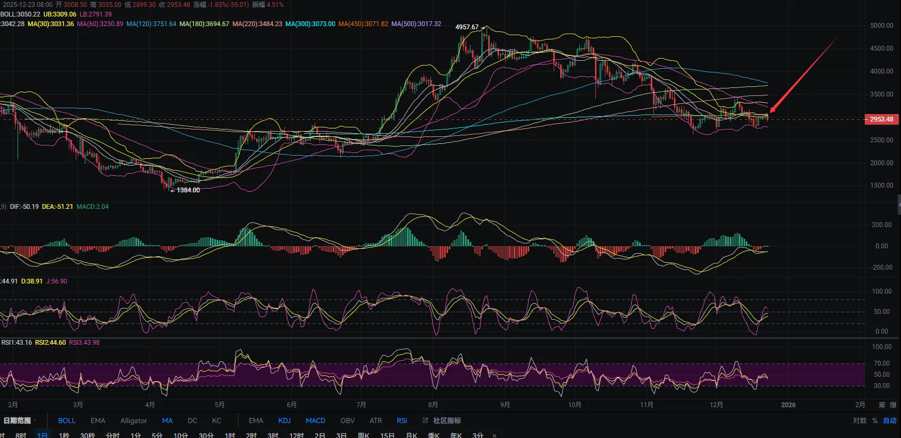Open the 爆 liquidation icon

(x=894, y=405)
